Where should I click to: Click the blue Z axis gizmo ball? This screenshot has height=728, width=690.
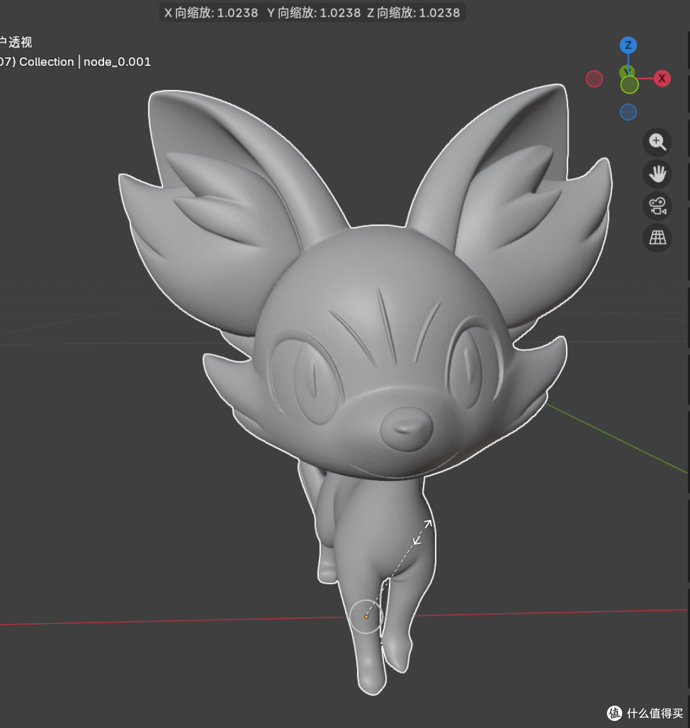click(x=628, y=45)
